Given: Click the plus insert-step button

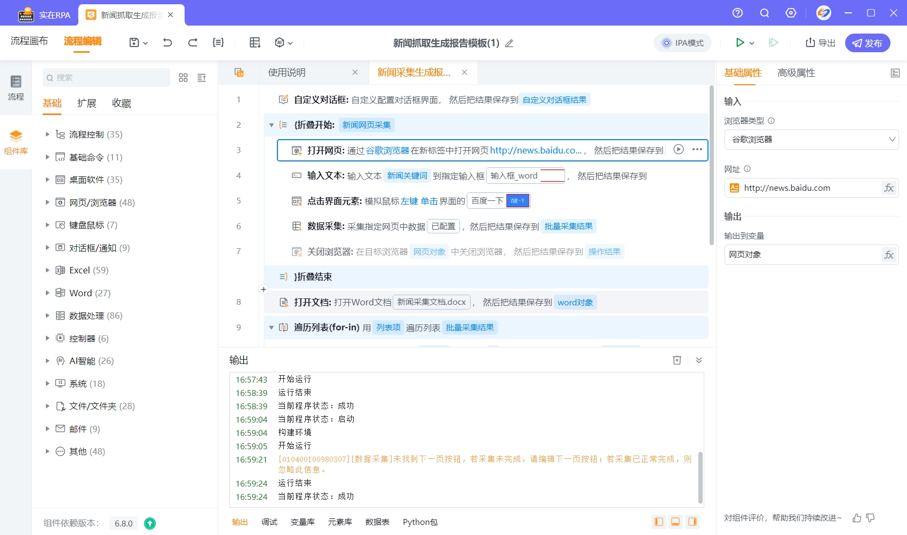Looking at the screenshot, I should pos(264,289).
